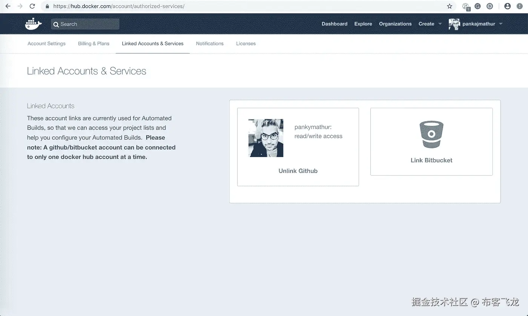
Task: Click the Linked Accounts subheading
Action: coord(51,106)
